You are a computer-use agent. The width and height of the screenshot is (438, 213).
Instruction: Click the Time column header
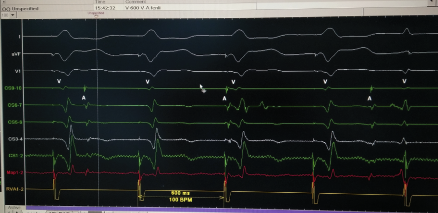(100, 1)
